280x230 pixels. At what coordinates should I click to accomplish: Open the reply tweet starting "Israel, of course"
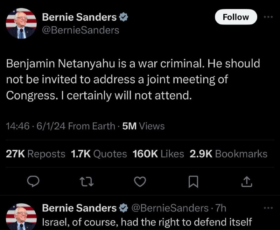point(148,222)
